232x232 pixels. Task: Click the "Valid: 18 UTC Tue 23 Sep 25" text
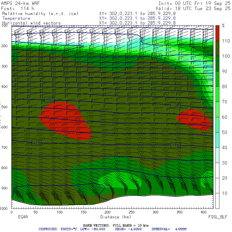click(x=193, y=9)
